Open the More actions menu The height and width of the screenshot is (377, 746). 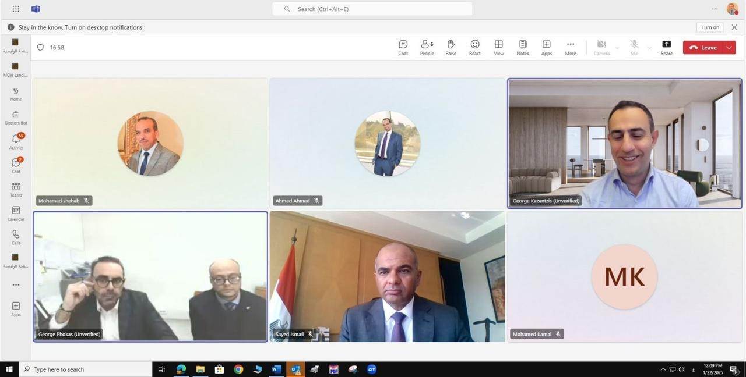pyautogui.click(x=570, y=48)
